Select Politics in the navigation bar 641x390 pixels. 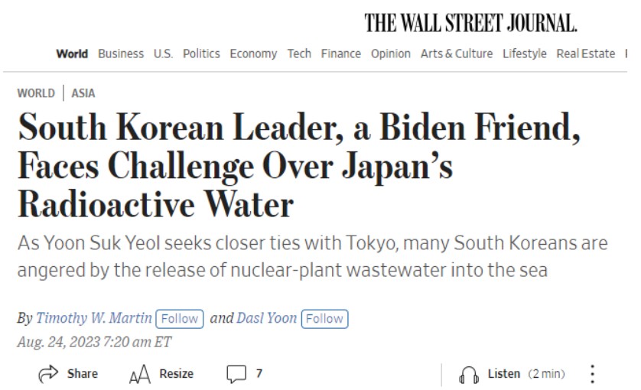pos(201,54)
